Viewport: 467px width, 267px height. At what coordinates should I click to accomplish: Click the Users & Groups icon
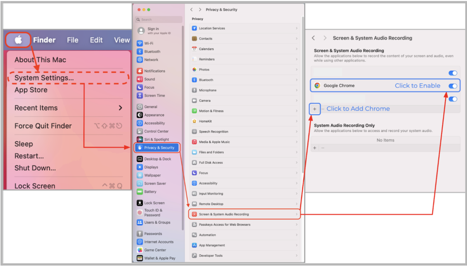point(140,222)
